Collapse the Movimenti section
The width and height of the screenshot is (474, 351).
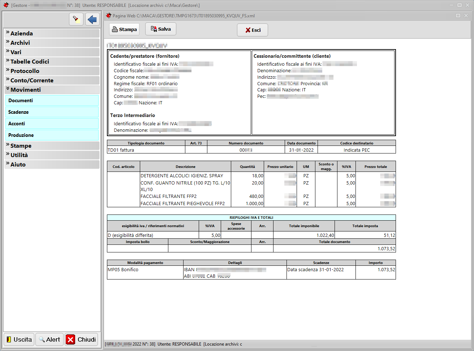[x=52, y=90]
